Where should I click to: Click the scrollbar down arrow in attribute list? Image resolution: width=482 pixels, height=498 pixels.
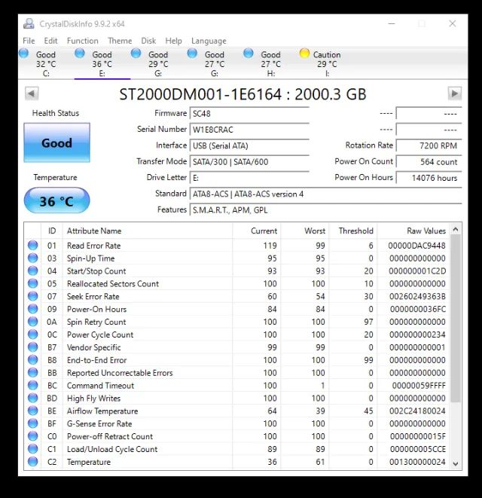click(456, 464)
